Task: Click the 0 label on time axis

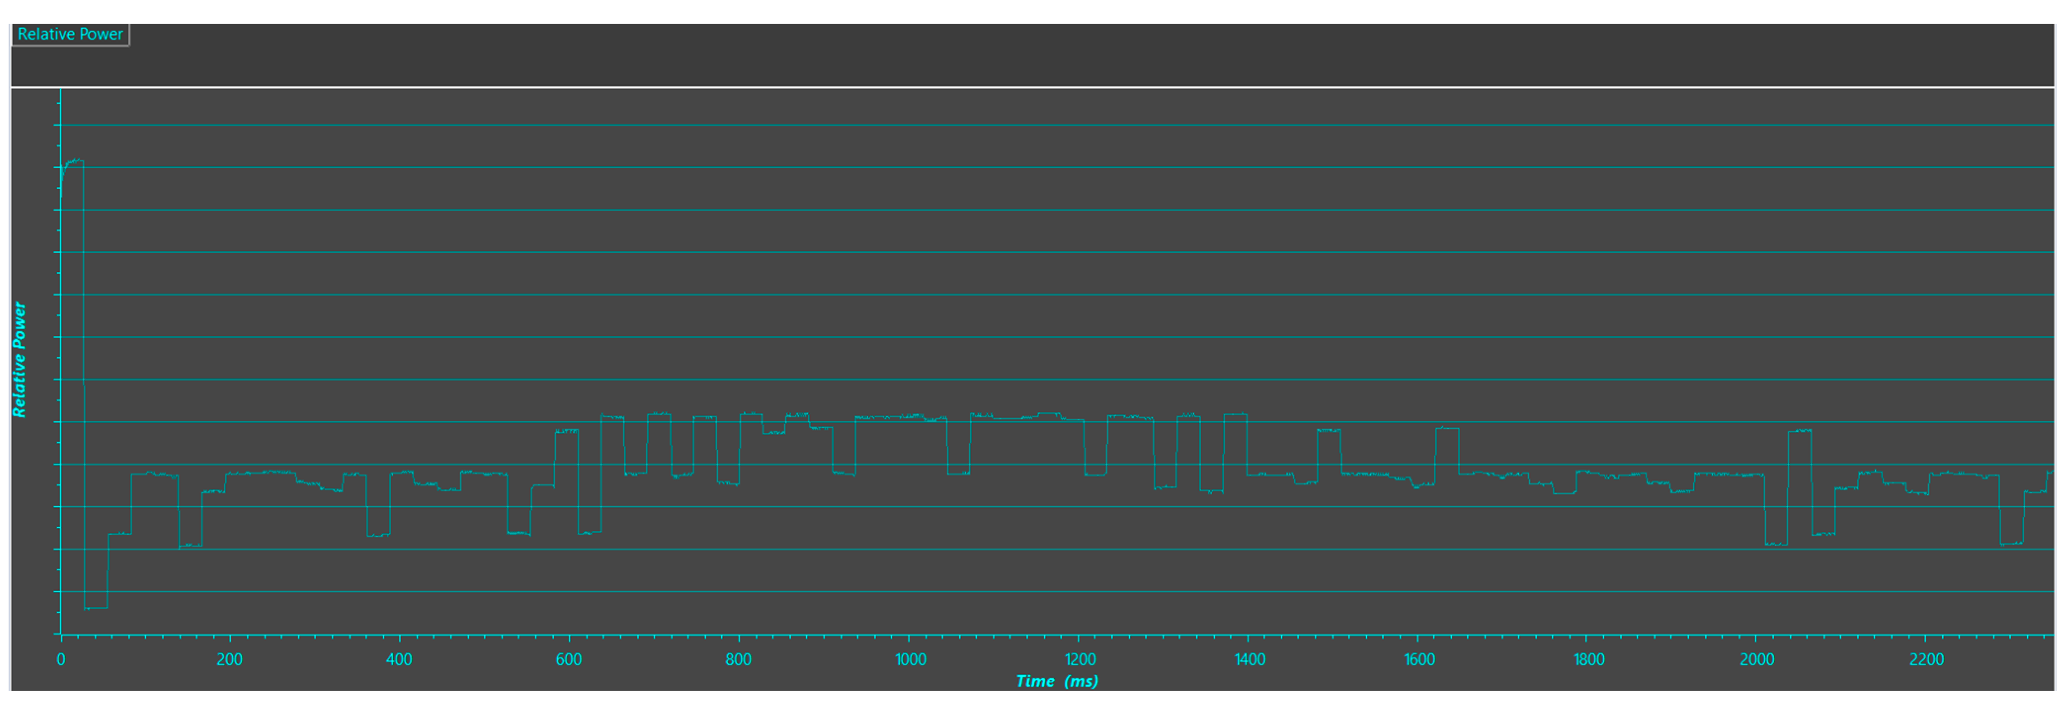Action: (60, 660)
